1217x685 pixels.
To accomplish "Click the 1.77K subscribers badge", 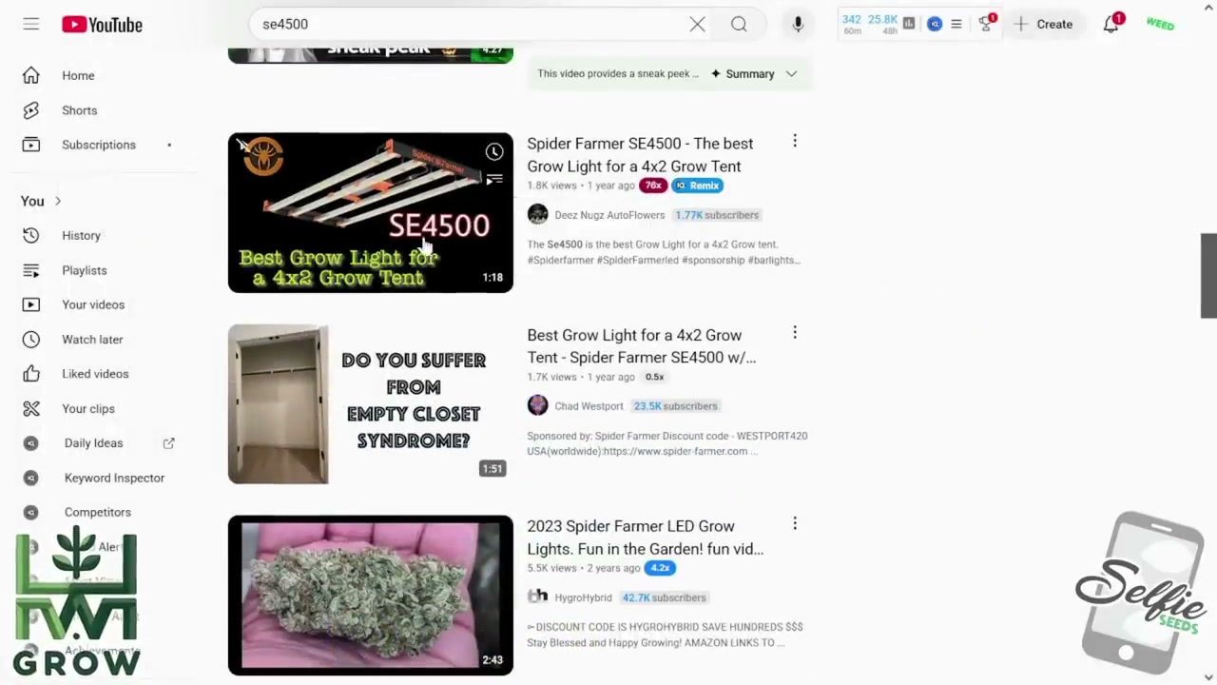I will pyautogui.click(x=717, y=215).
